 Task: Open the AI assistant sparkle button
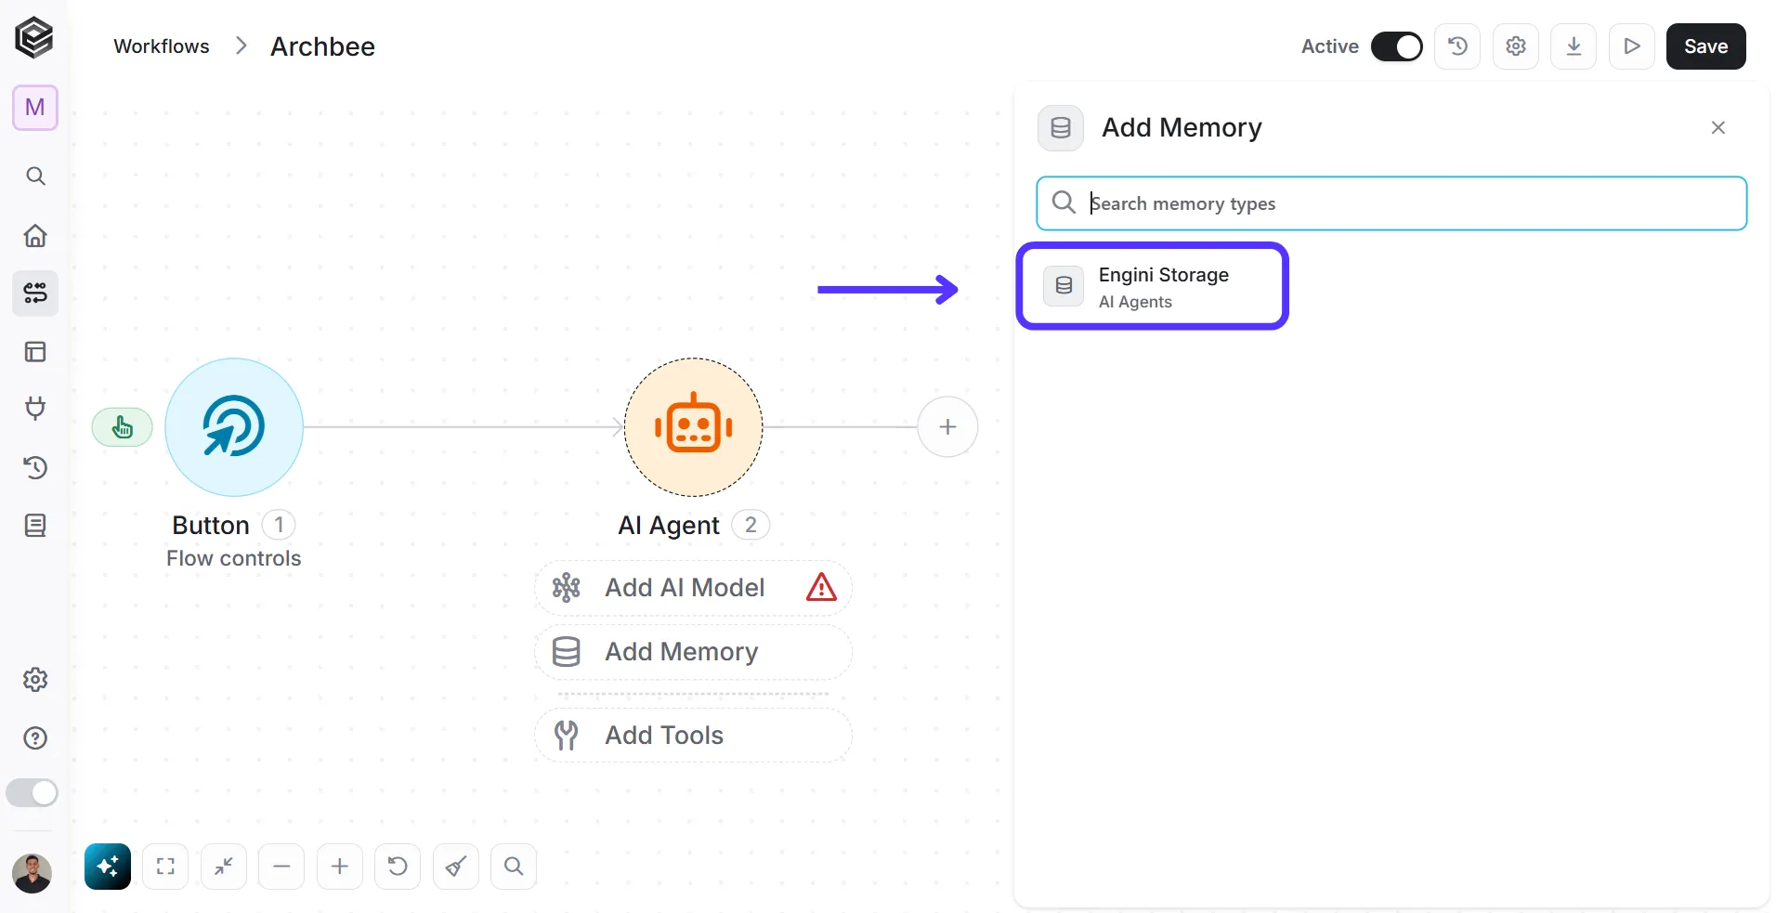pyautogui.click(x=108, y=867)
